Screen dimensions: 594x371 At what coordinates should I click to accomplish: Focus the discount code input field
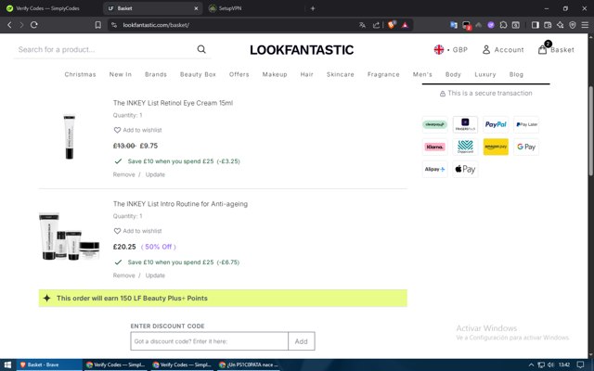(x=210, y=341)
